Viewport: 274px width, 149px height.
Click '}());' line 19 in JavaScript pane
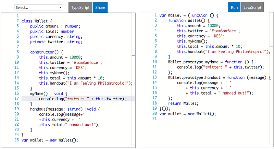165,109
